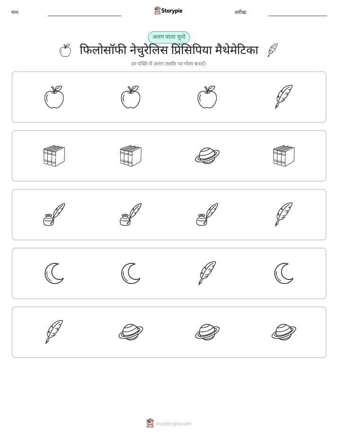Click the lone feather without inkpot in row three
The image size is (338, 437).
pos(284,214)
